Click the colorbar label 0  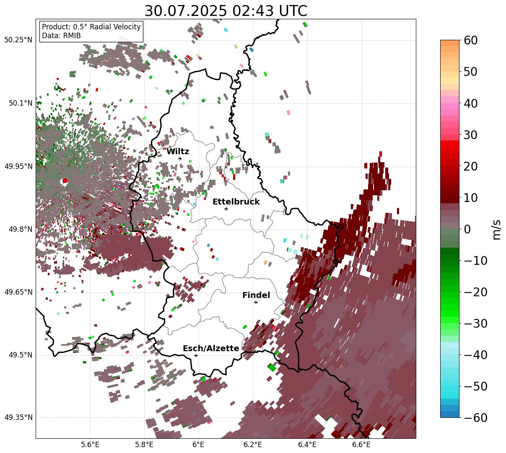click(468, 229)
